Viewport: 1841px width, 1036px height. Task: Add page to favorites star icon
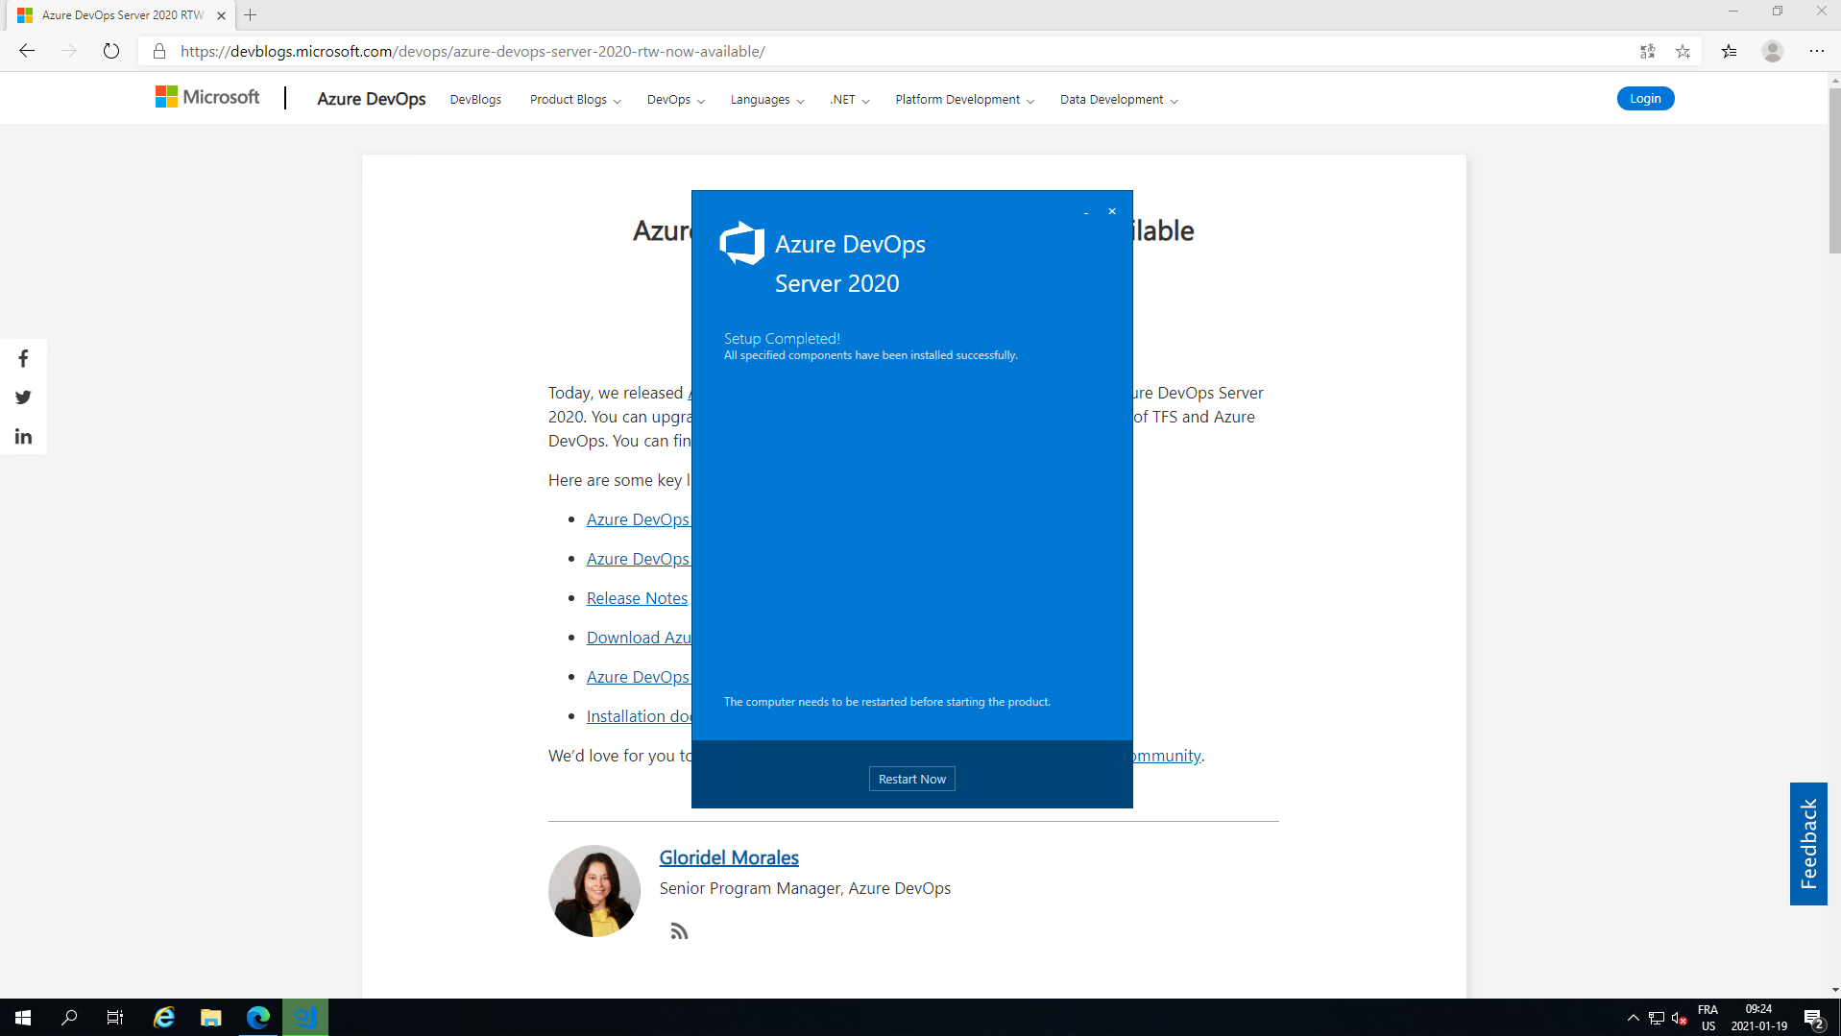click(1683, 52)
